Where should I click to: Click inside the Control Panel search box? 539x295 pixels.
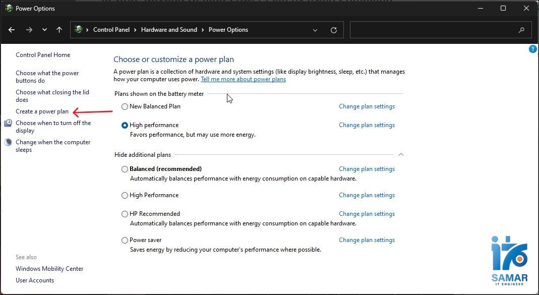(434, 30)
